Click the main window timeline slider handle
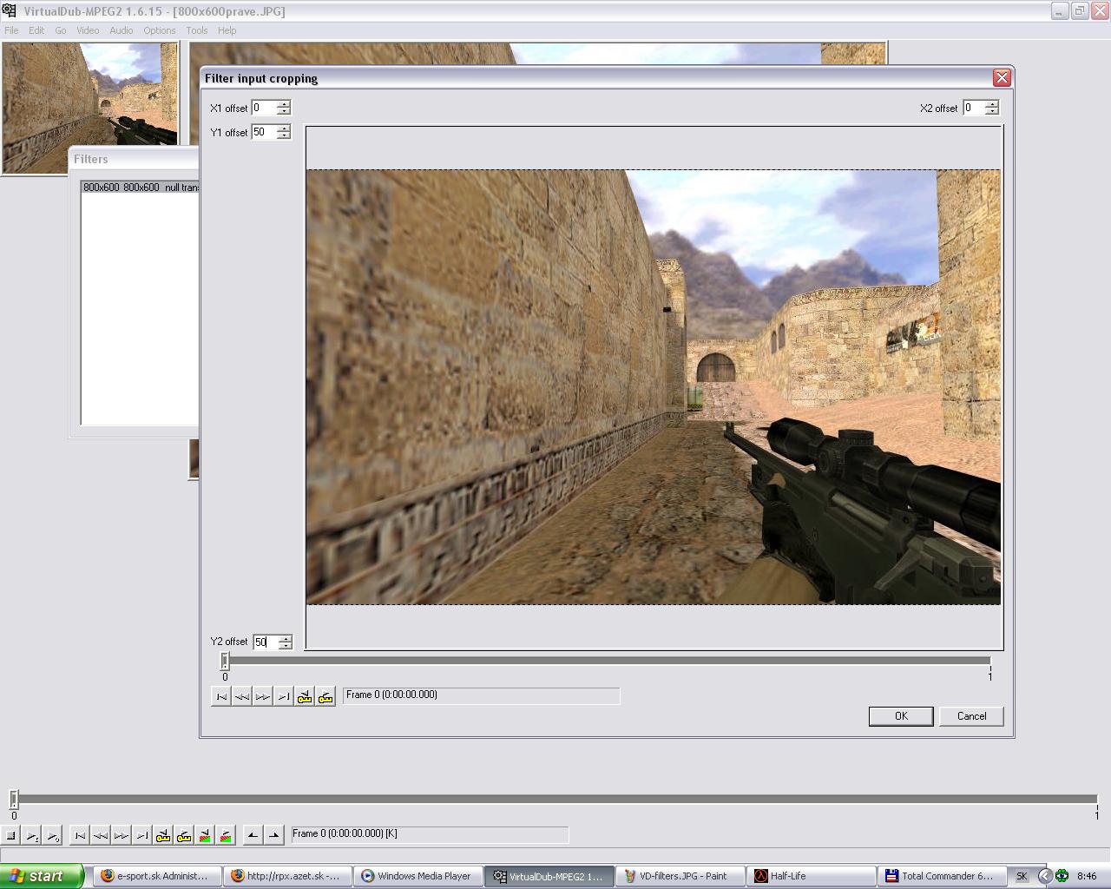The image size is (1111, 889). (14, 800)
